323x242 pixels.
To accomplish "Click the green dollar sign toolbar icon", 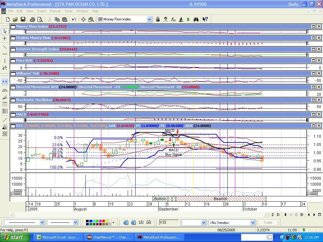I will point(188,19).
